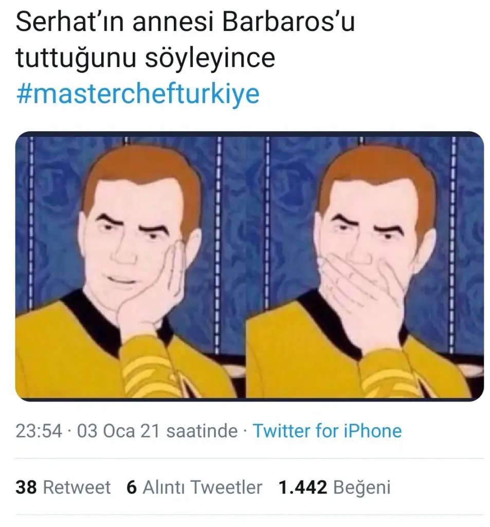View the 38 Retweet list
Screen dimensions: 490x527
coord(63,487)
